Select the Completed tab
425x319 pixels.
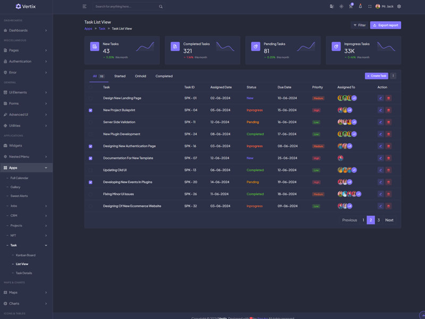(164, 76)
